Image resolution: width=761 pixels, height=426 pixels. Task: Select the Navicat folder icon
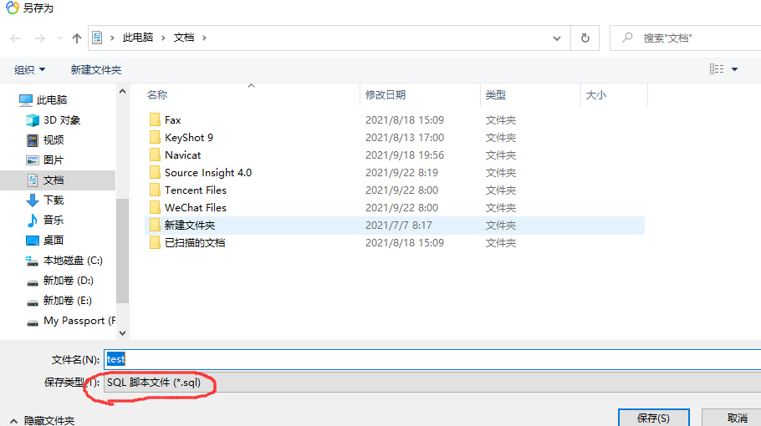[155, 155]
